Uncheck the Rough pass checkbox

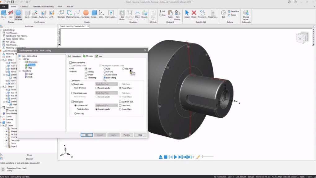[x=73, y=84]
